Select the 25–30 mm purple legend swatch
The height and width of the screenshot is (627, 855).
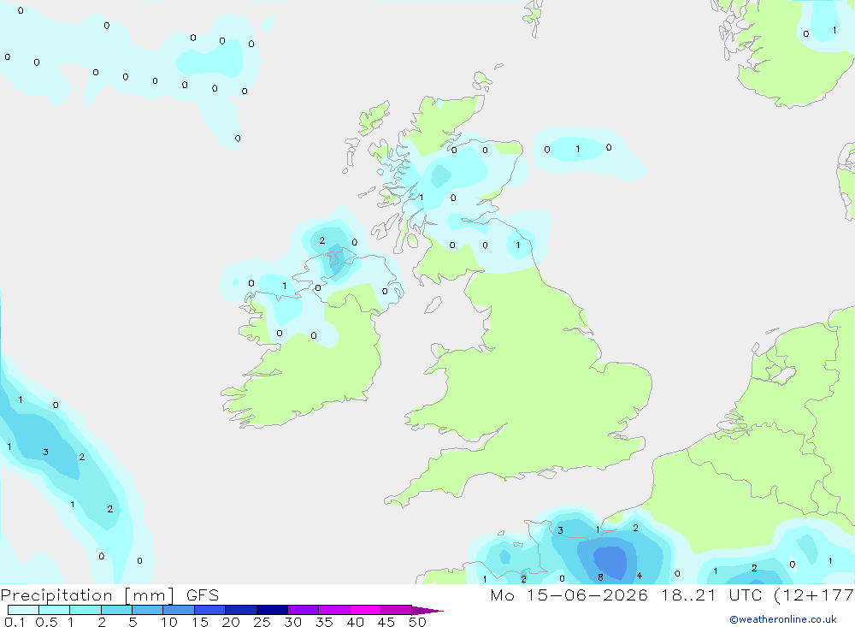click(x=272, y=610)
